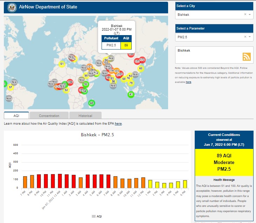
Task: Select the AQI tab
Action: click(x=16, y=116)
